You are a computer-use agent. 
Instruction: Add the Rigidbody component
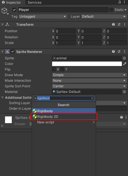(64, 111)
